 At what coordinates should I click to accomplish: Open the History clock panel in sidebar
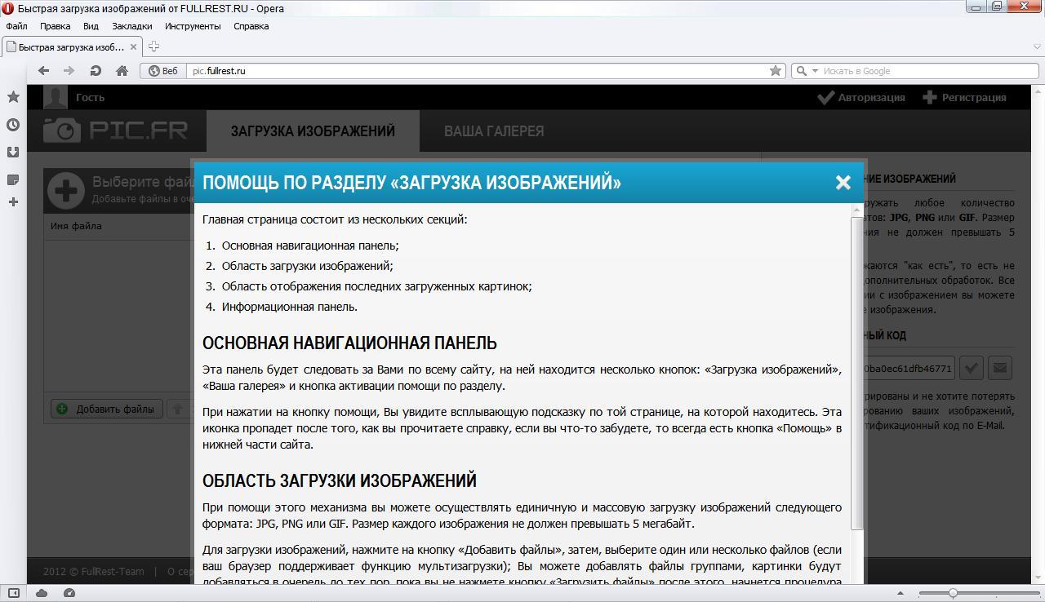(13, 125)
